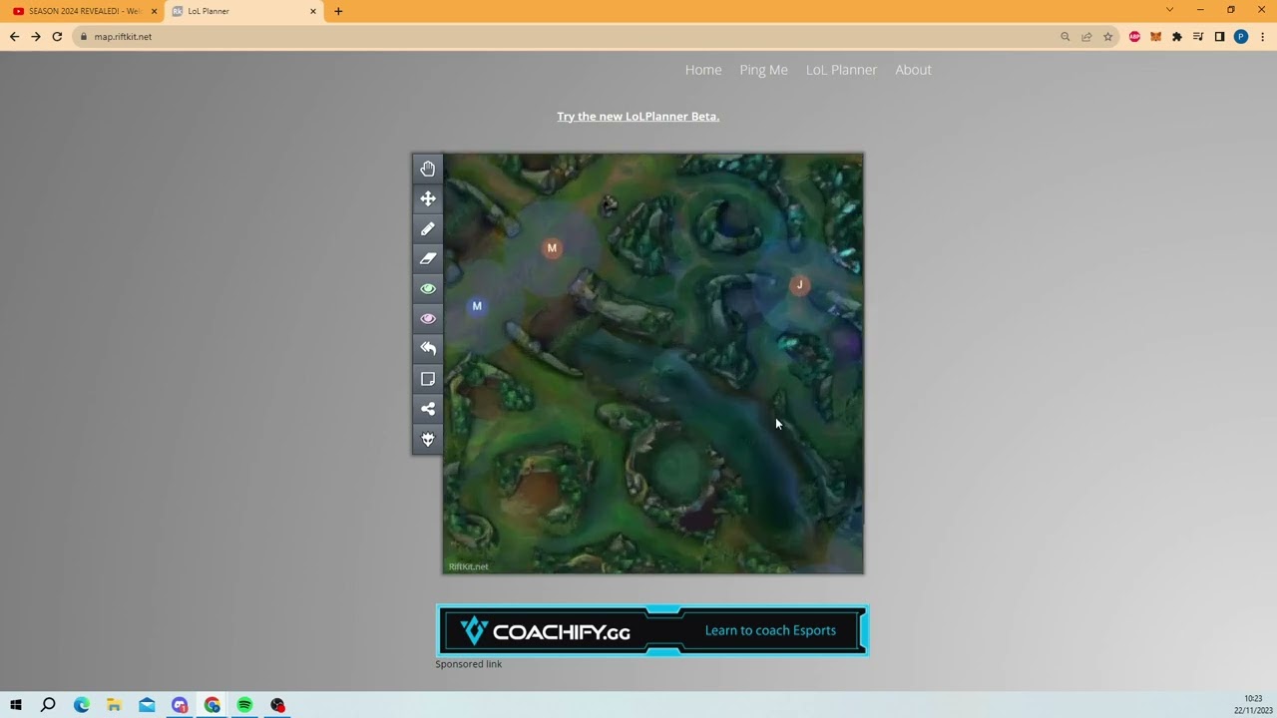The height and width of the screenshot is (718, 1277).
Task: Open the Windows Start menu
Action: pos(16,705)
